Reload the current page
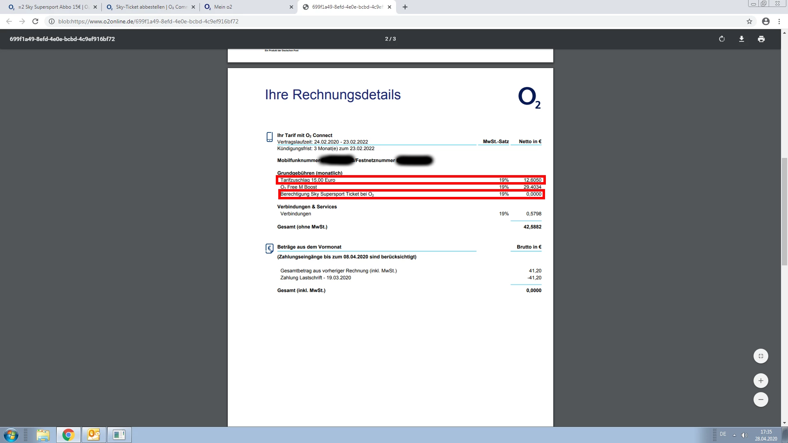This screenshot has height=443, width=788. [35, 21]
